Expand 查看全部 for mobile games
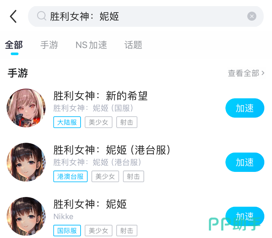 click(x=246, y=73)
